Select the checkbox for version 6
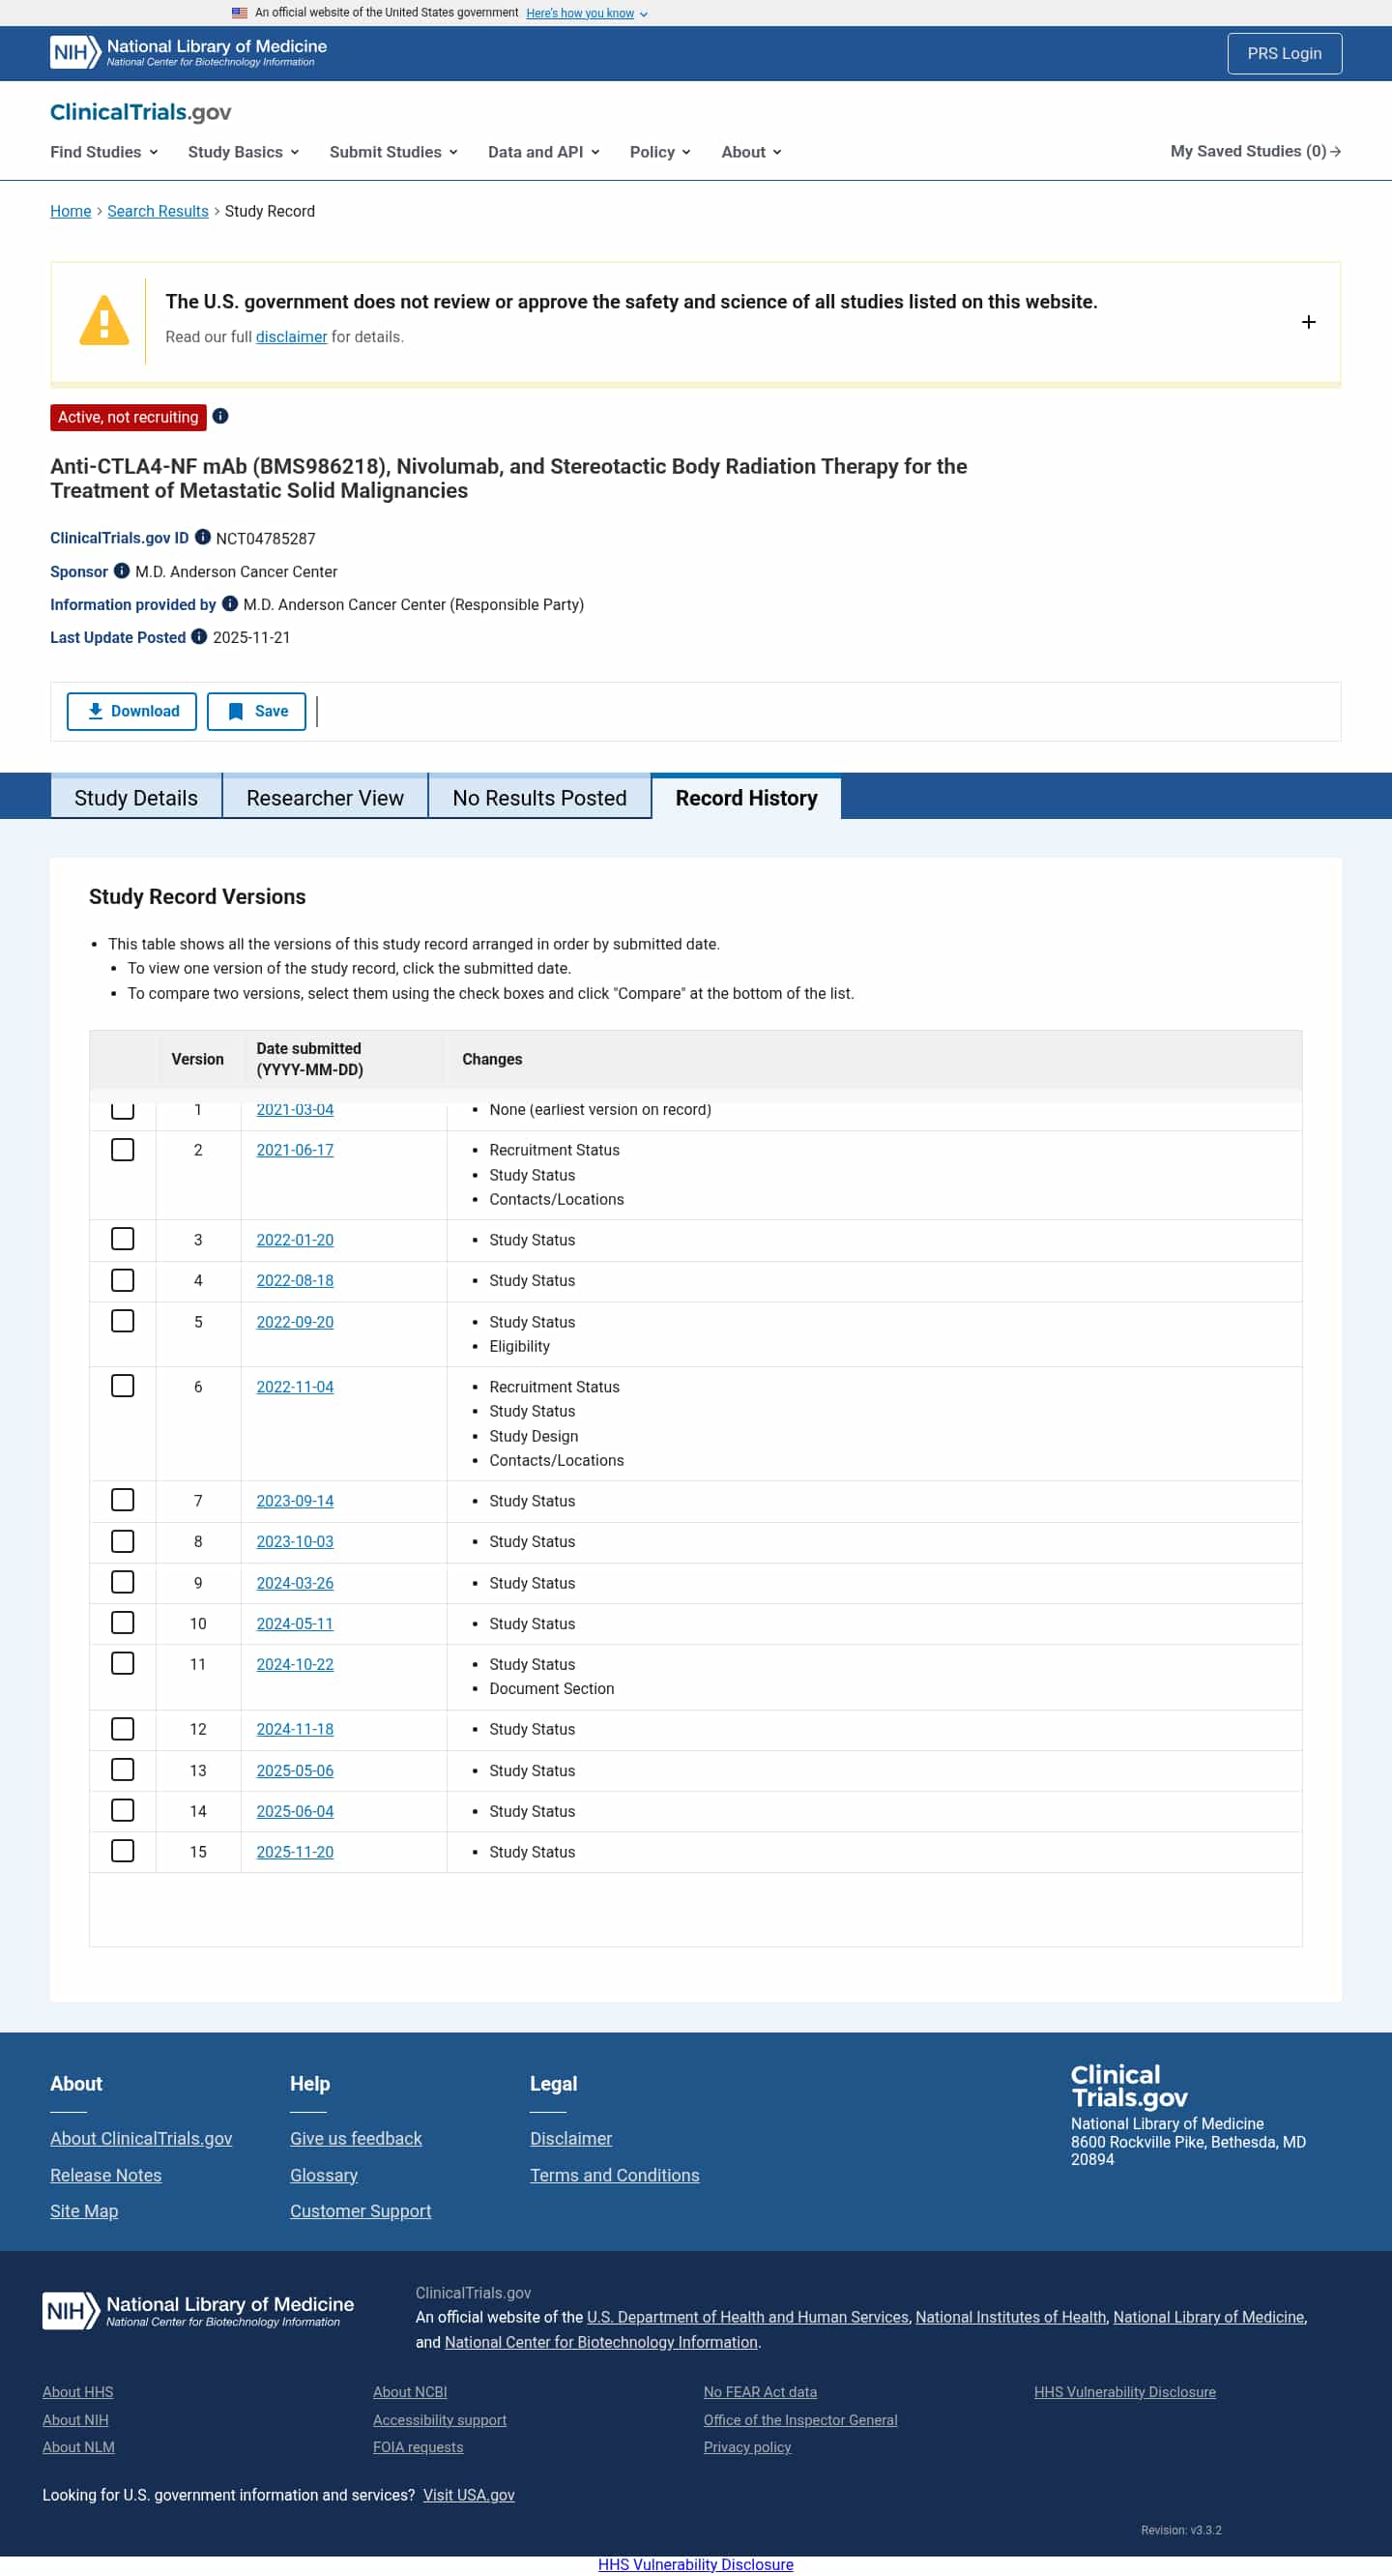The width and height of the screenshot is (1392, 2574). click(123, 1386)
